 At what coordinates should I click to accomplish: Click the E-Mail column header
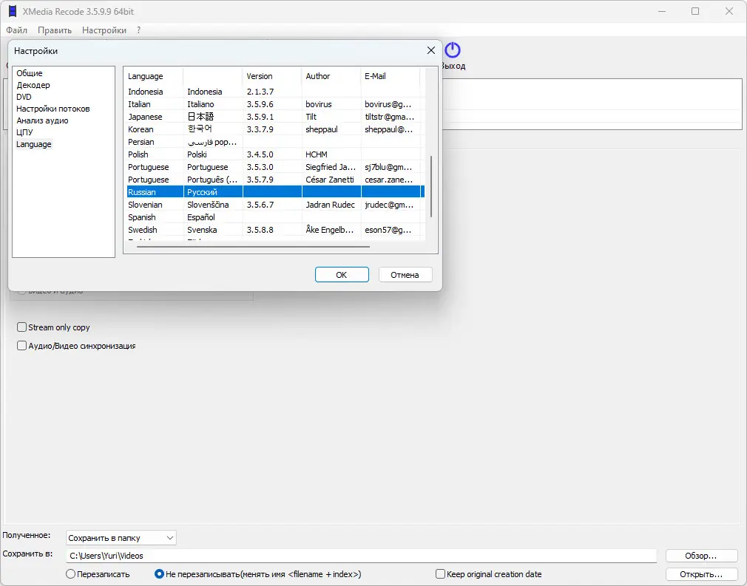391,76
